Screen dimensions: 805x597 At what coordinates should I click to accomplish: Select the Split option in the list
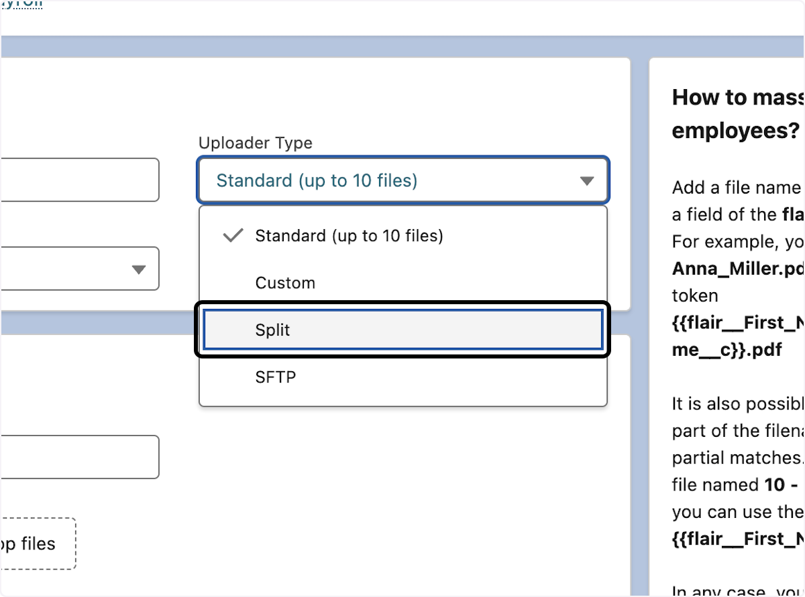coord(402,330)
